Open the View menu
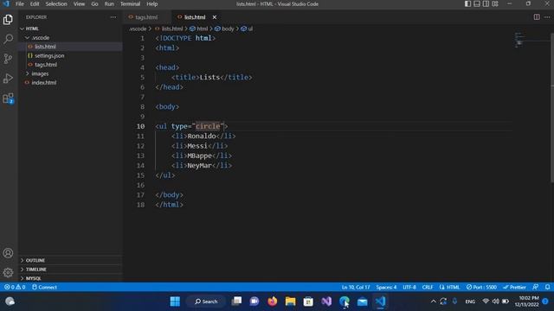 pyautogui.click(x=79, y=3)
